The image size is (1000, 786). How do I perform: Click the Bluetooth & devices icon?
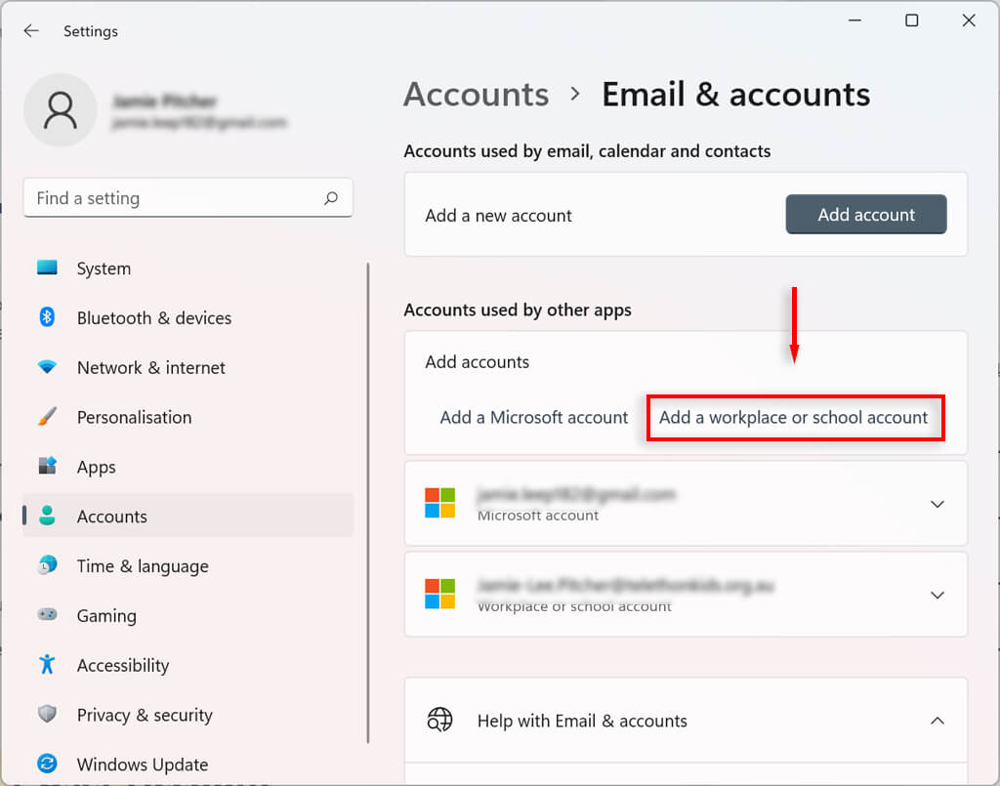[47, 317]
